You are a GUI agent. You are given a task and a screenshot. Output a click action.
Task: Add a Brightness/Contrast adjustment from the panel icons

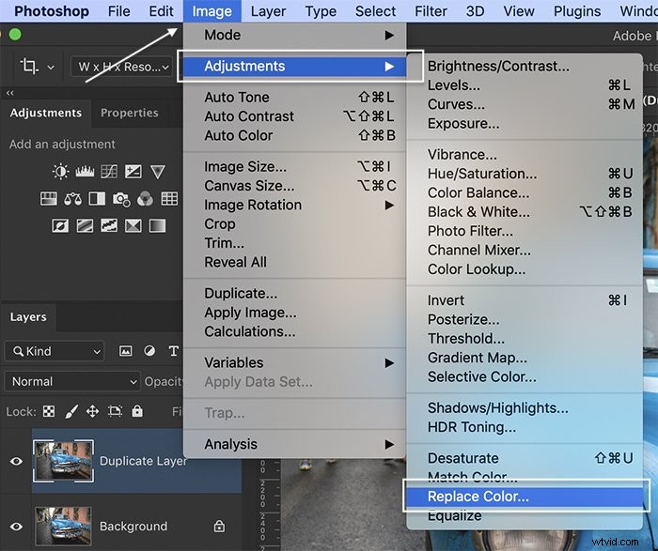(x=60, y=172)
